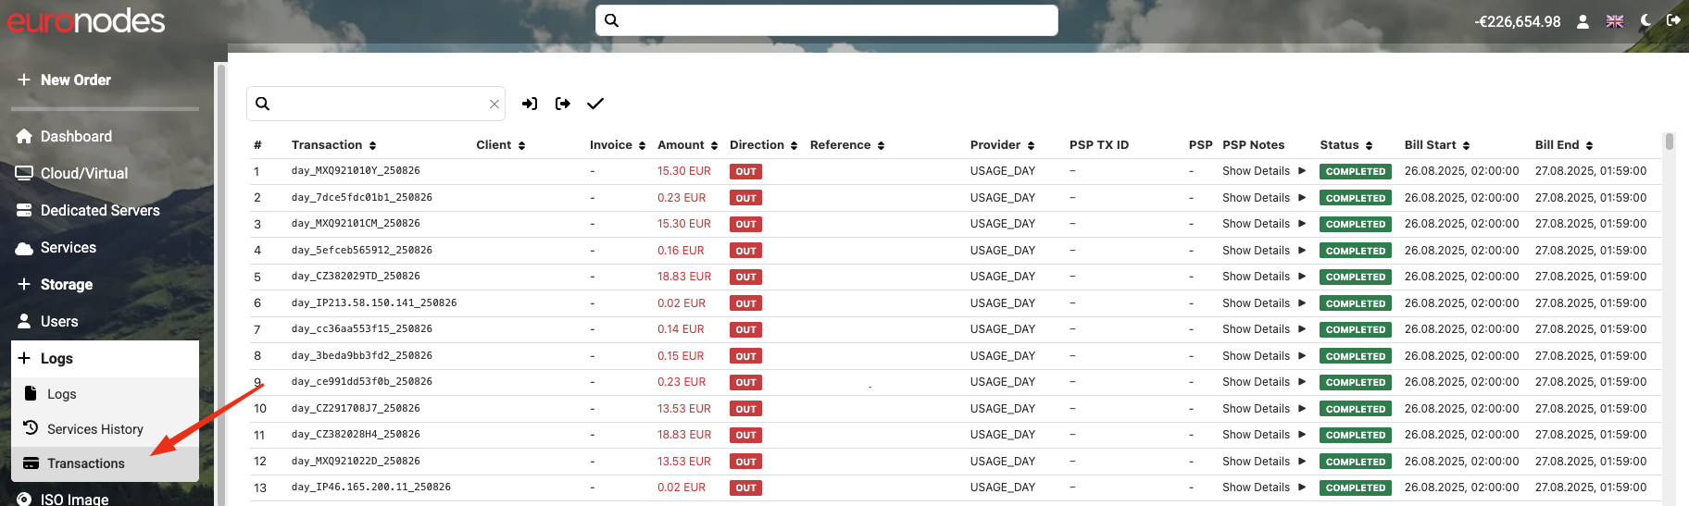Viewport: 1689px width, 506px height.
Task: Open language selector UK flag
Action: click(1615, 21)
